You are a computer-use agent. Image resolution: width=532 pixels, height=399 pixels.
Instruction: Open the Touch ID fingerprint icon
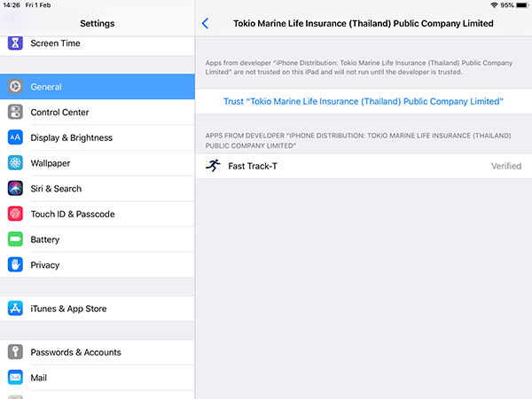coord(15,214)
